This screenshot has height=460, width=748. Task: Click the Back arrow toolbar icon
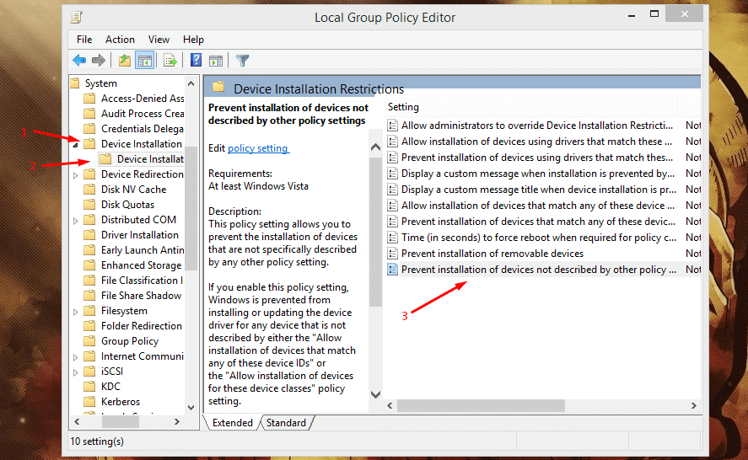click(x=79, y=60)
